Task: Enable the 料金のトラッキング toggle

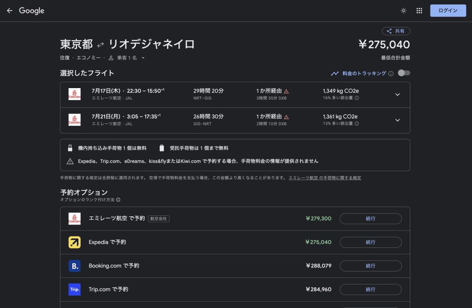Action: point(404,73)
